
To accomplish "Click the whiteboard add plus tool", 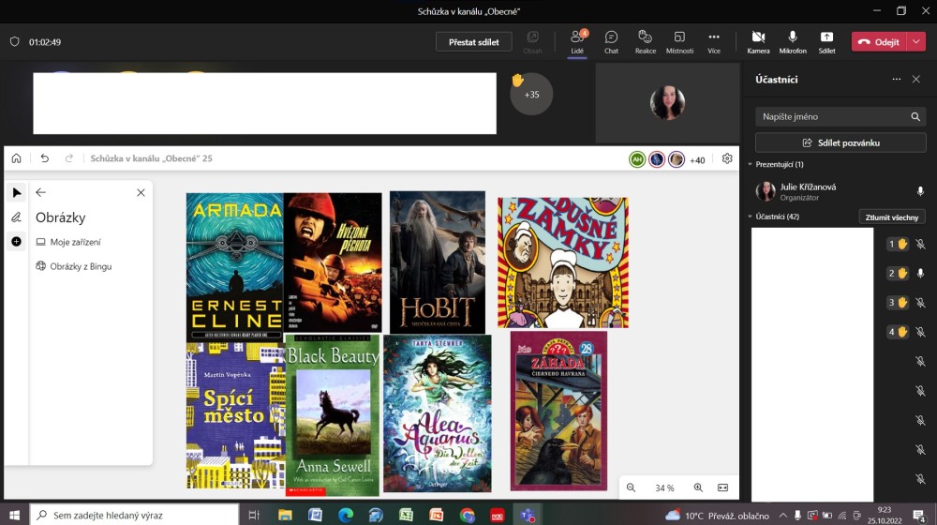I will tap(17, 242).
